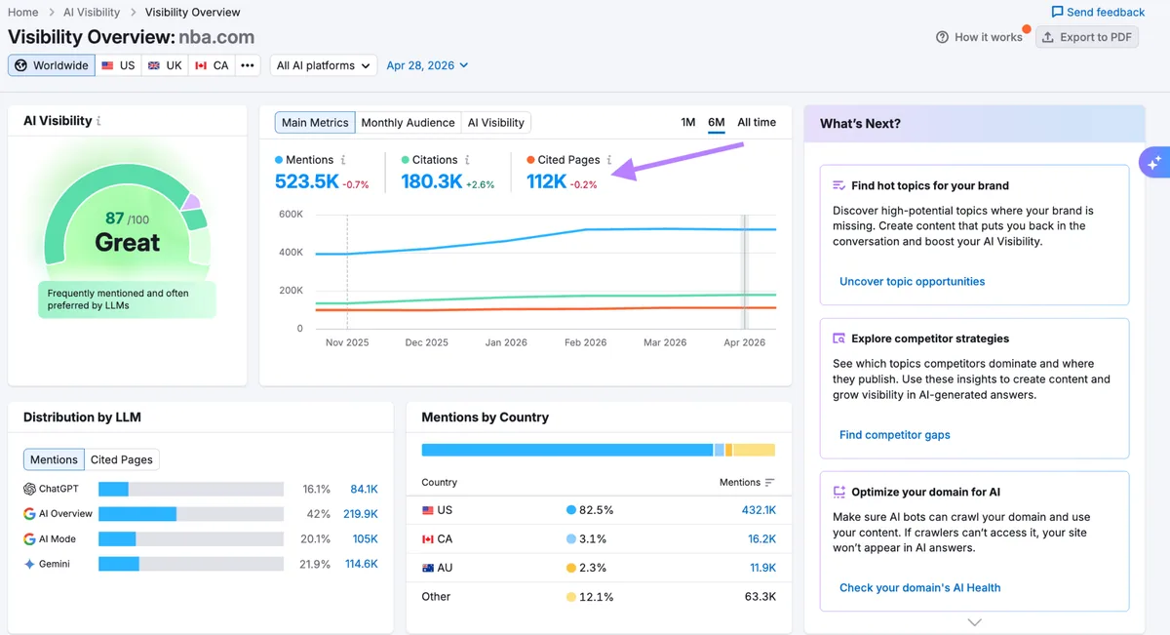Click AU mentions value 11.9K
Screen dimensions: 1170x635
[762, 568]
